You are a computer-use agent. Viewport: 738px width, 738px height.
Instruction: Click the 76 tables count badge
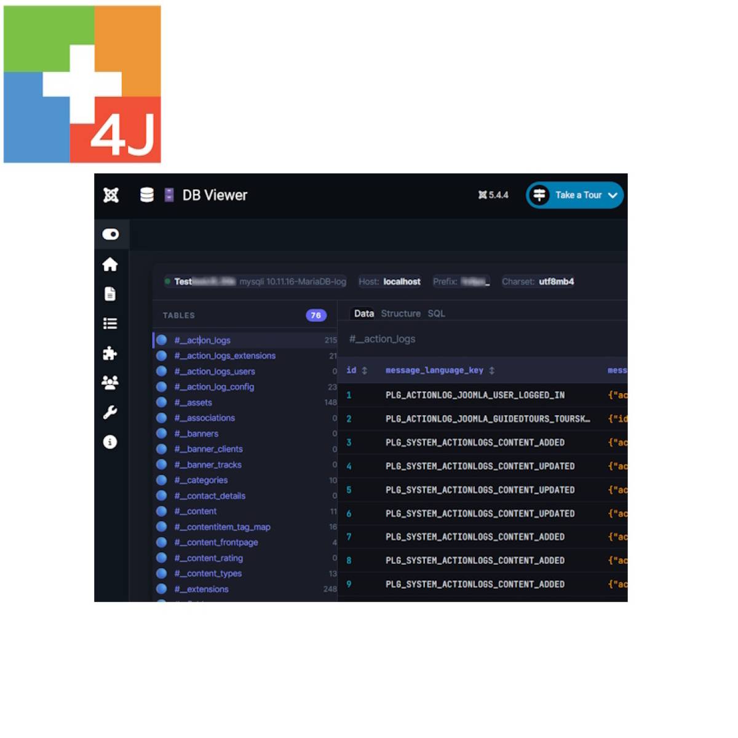pos(316,315)
